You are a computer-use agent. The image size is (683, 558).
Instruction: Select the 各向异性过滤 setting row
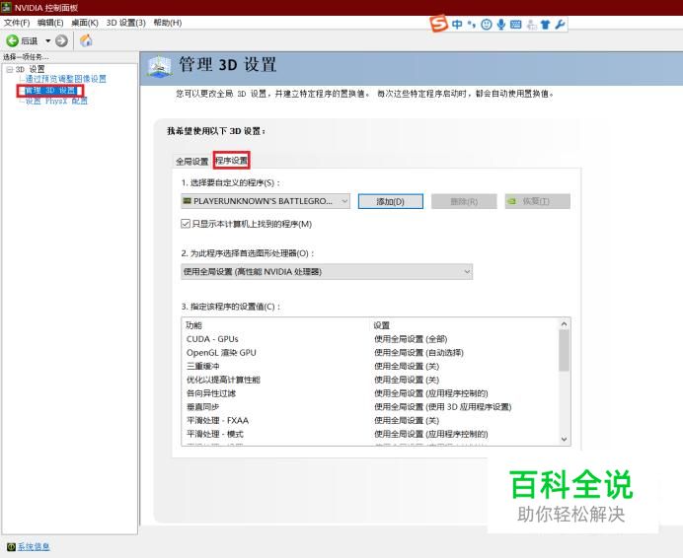pos(369,393)
